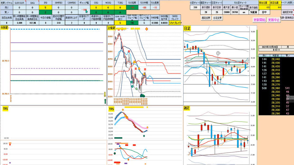Click the 現在位置 yellow header

click(x=264, y=3)
